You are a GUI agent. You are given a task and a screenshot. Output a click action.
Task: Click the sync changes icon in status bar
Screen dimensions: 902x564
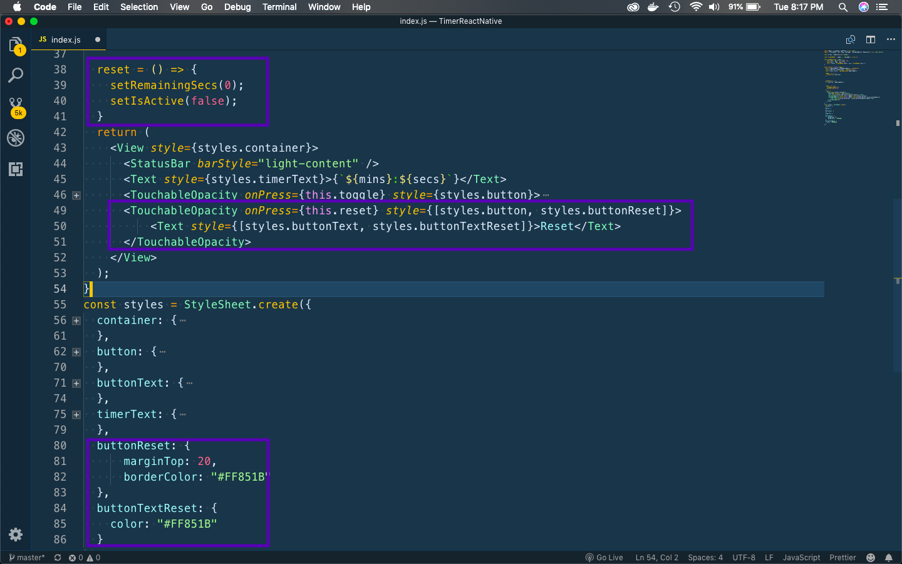[58, 558]
